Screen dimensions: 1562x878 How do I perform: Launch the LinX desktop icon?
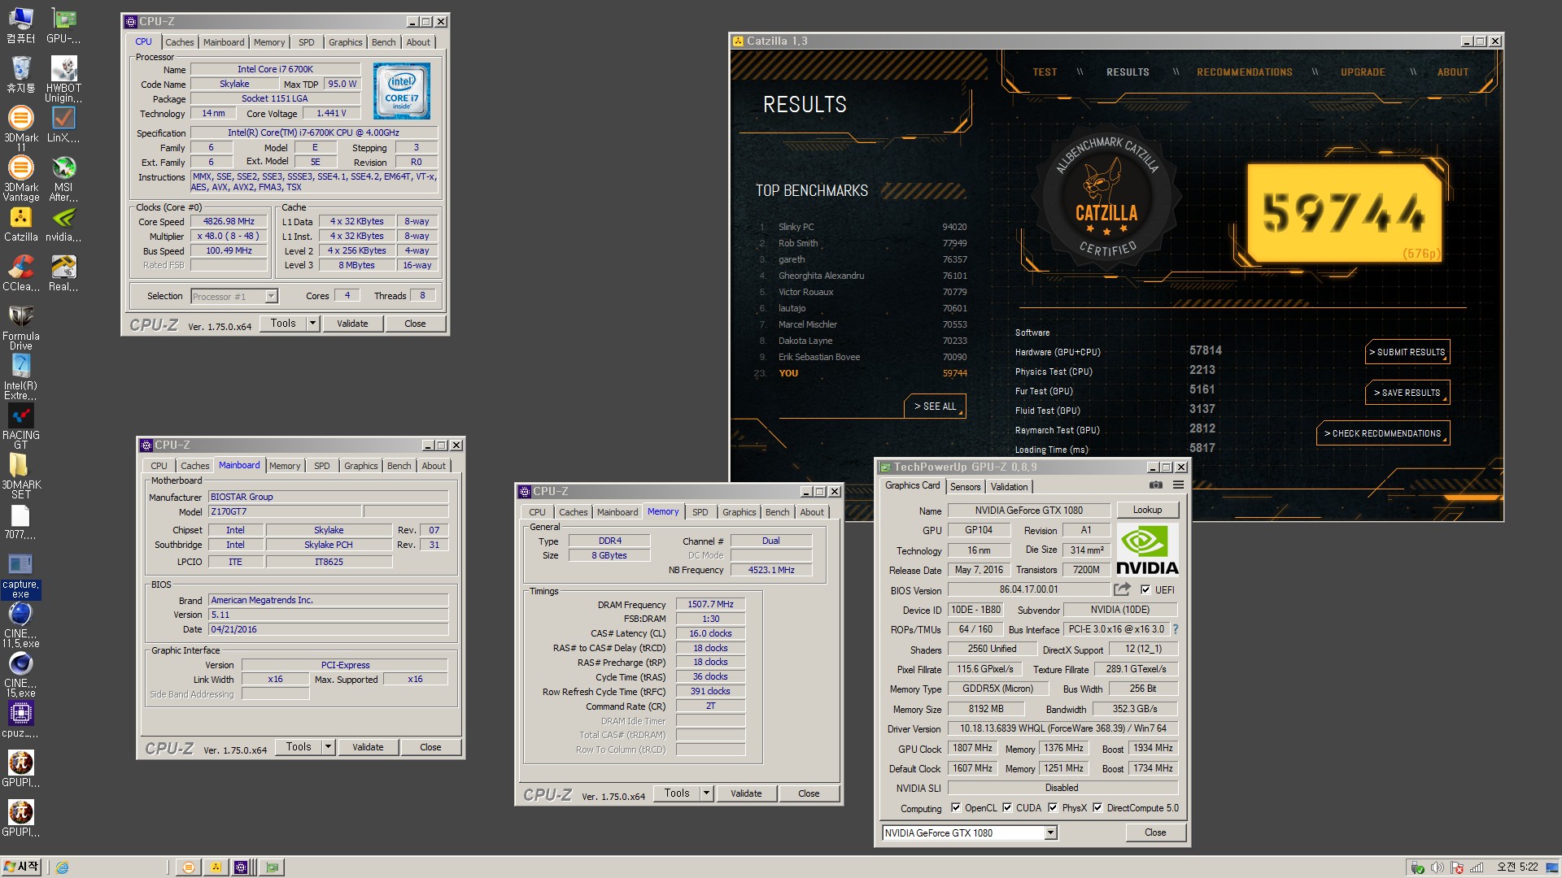(63, 124)
